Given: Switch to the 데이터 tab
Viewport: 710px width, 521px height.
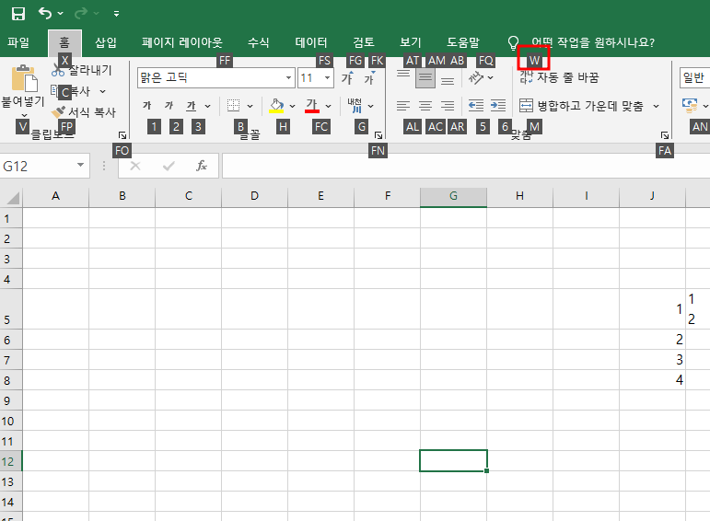Looking at the screenshot, I should (x=311, y=42).
